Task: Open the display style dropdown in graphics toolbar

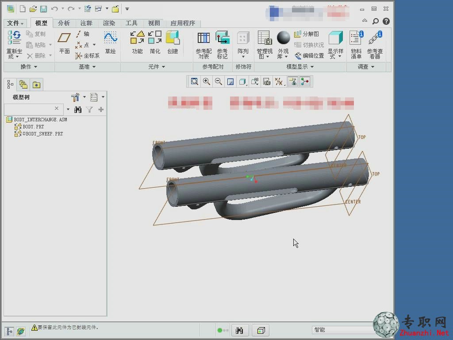Action: coord(242,82)
